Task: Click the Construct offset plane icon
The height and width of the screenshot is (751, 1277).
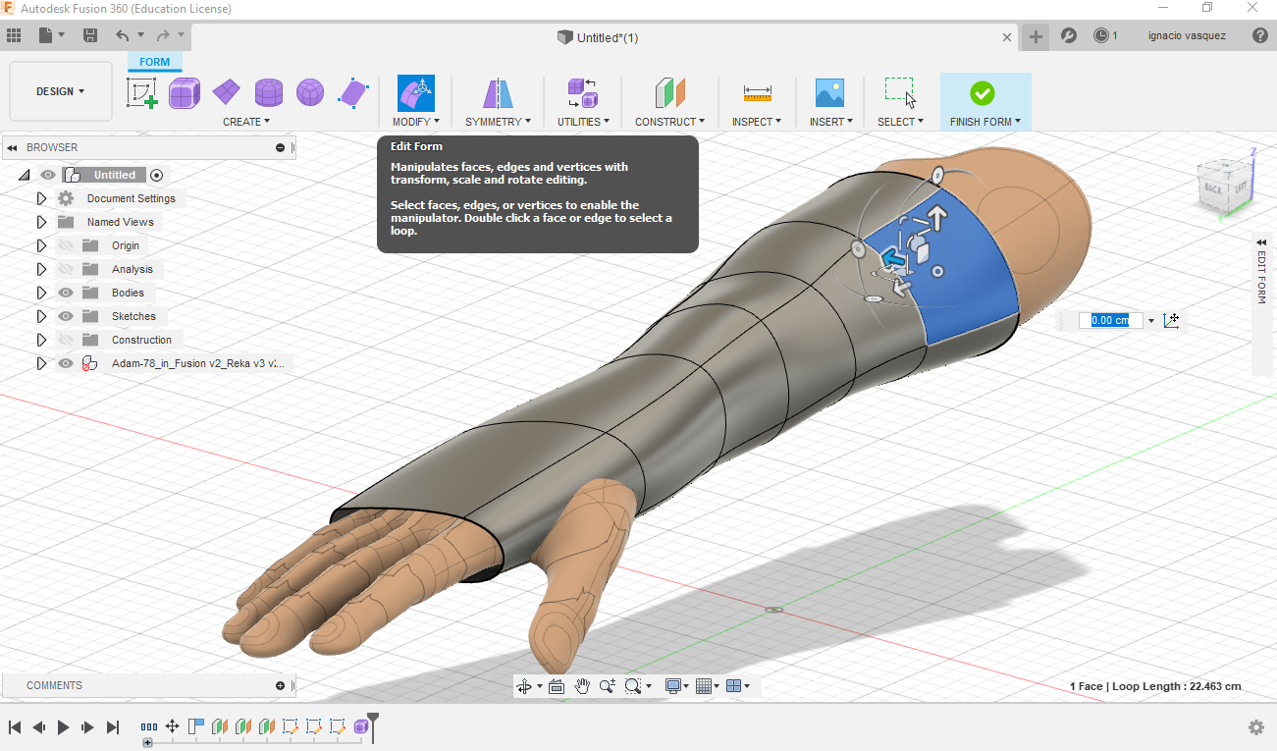Action: click(x=670, y=93)
